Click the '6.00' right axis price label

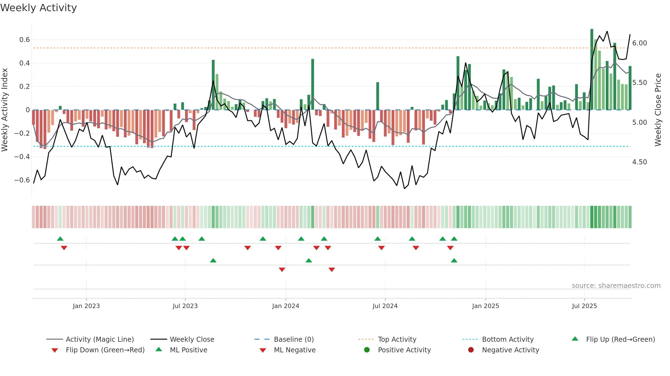pos(640,43)
